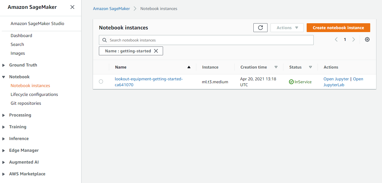
Task: Select the lookout-equipment notebook radio button
Action: [x=101, y=81]
